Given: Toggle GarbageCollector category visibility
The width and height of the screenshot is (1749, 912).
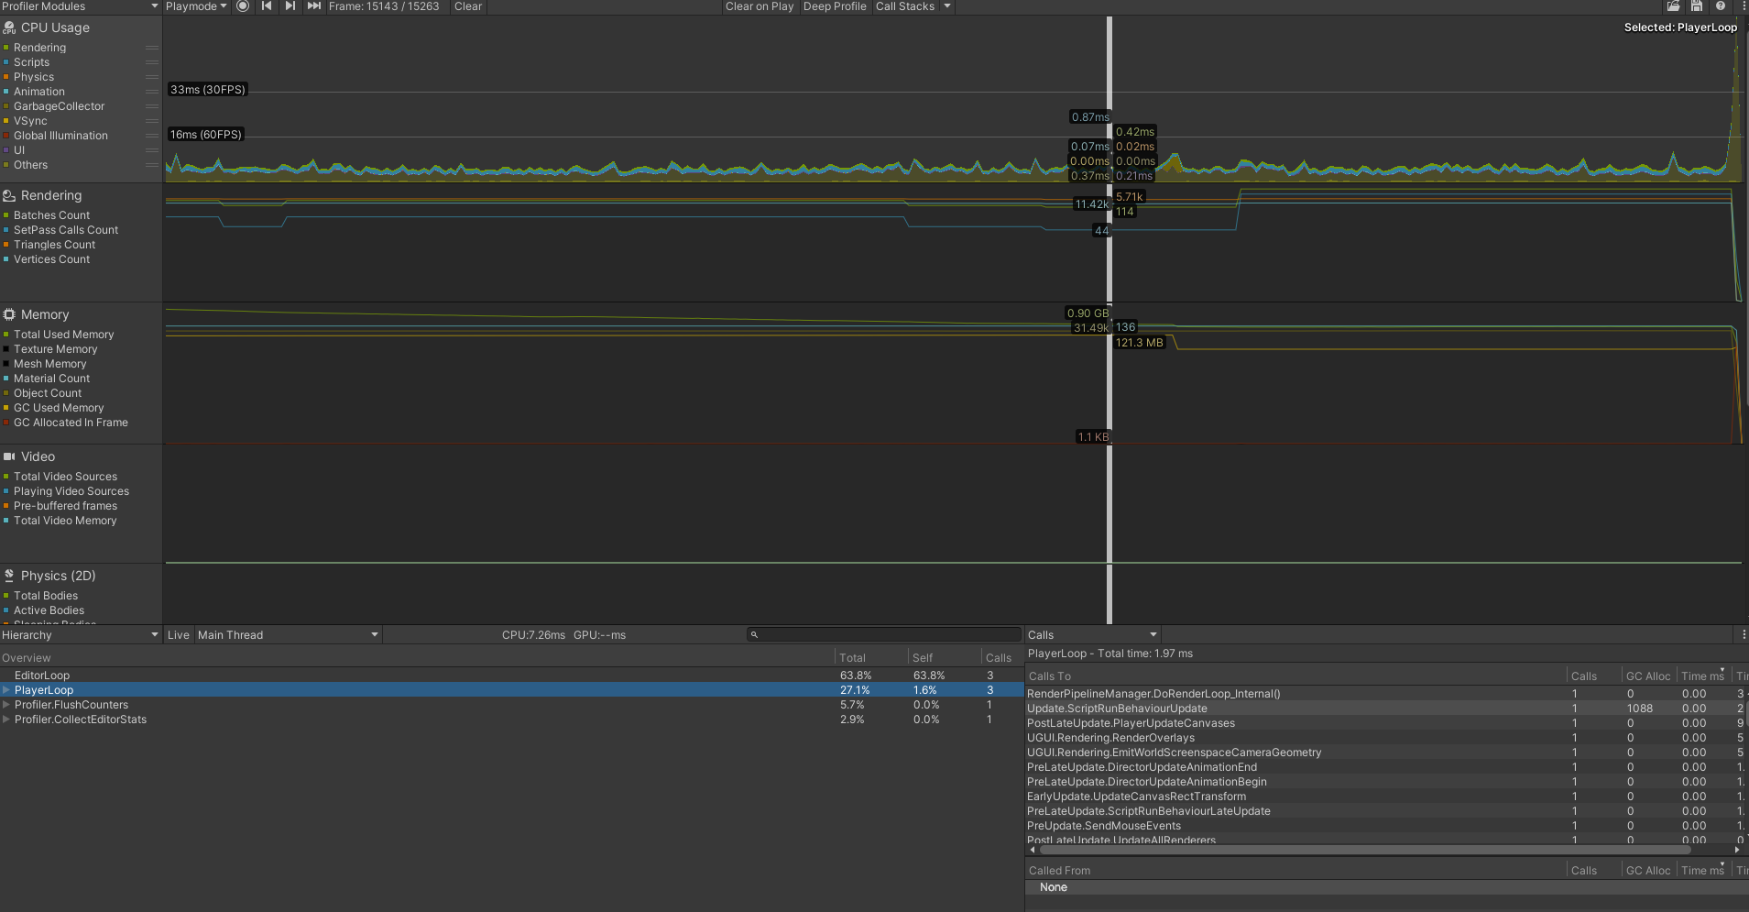Looking at the screenshot, I should (x=6, y=106).
